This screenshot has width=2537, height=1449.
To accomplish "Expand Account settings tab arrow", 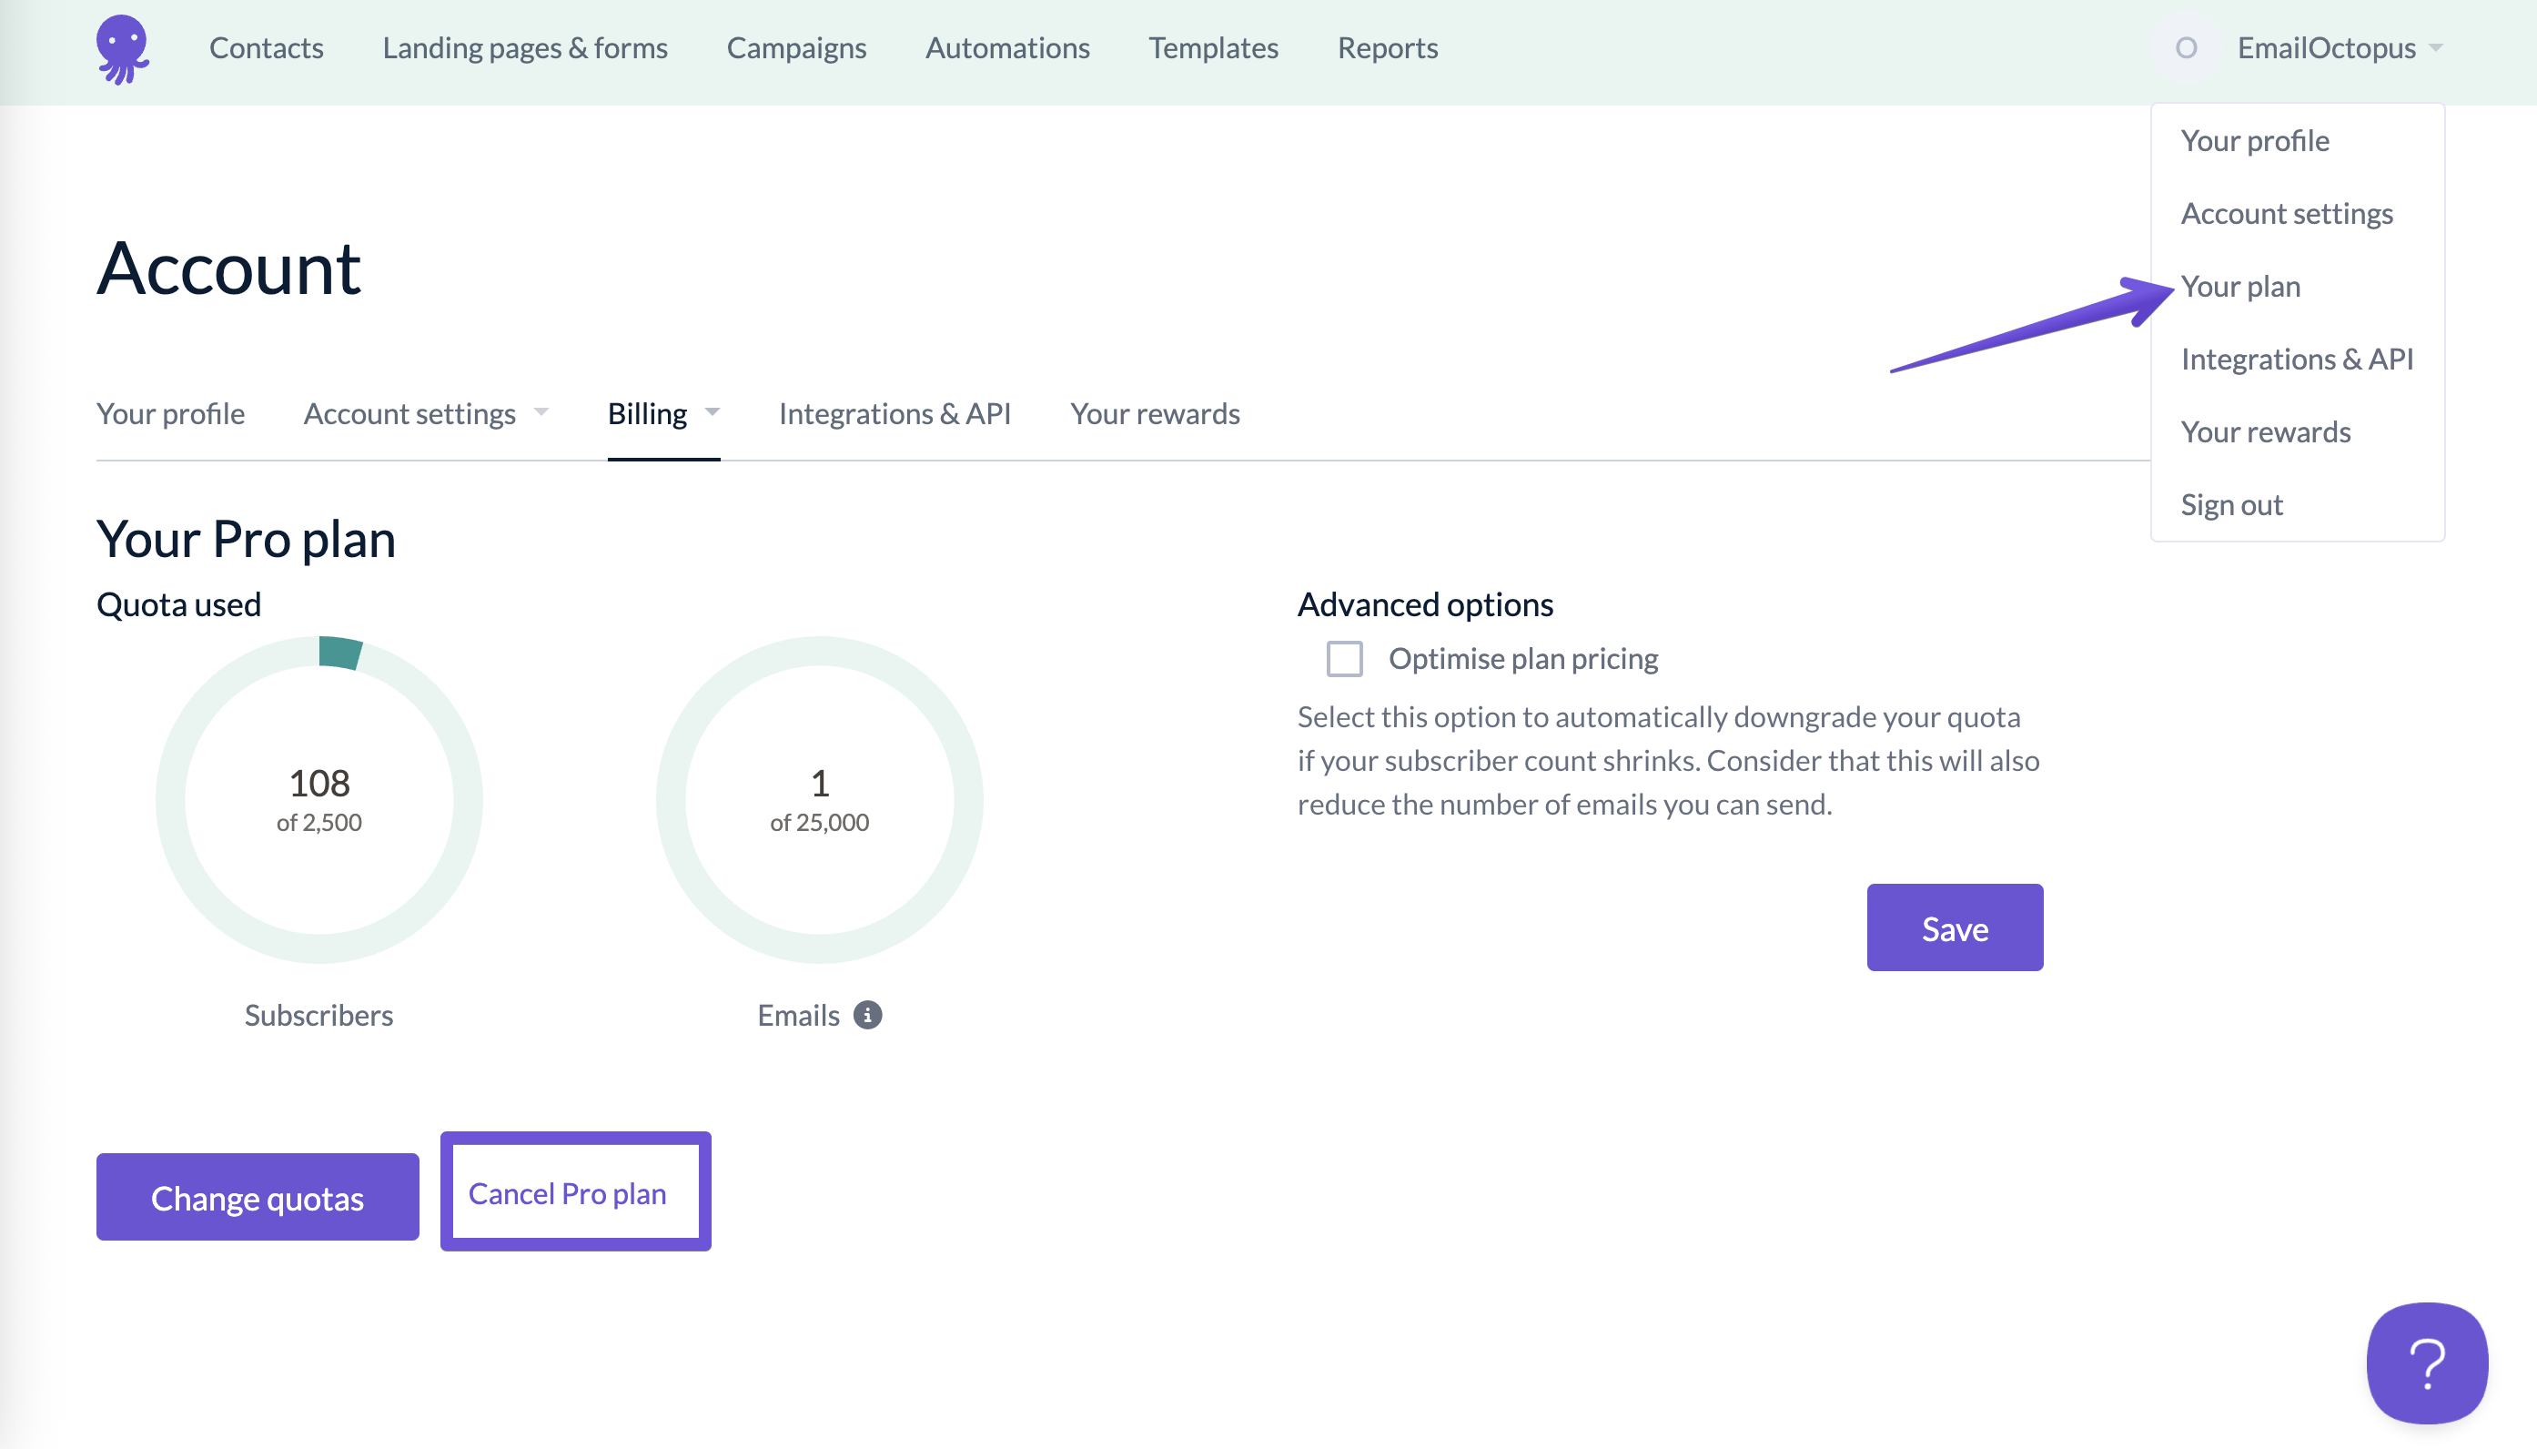I will [541, 412].
